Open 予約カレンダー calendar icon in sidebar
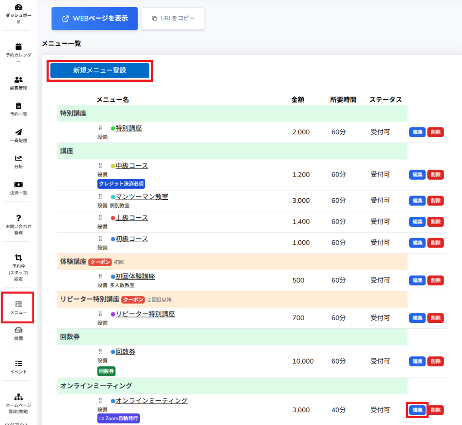 (18, 47)
